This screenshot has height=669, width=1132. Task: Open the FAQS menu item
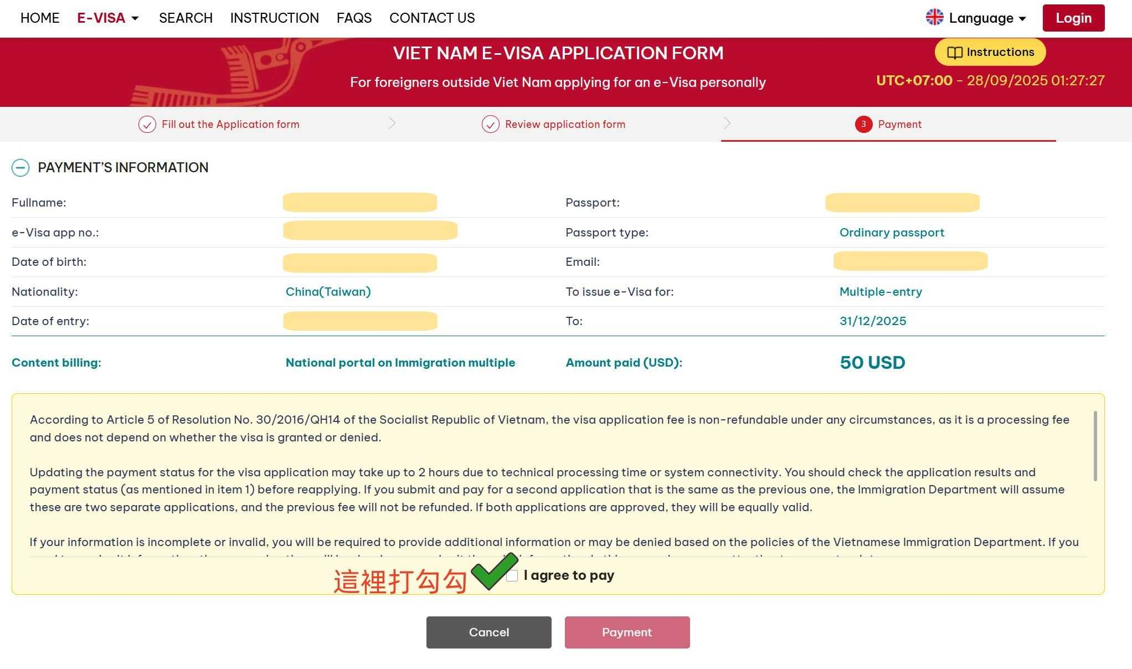(x=354, y=18)
